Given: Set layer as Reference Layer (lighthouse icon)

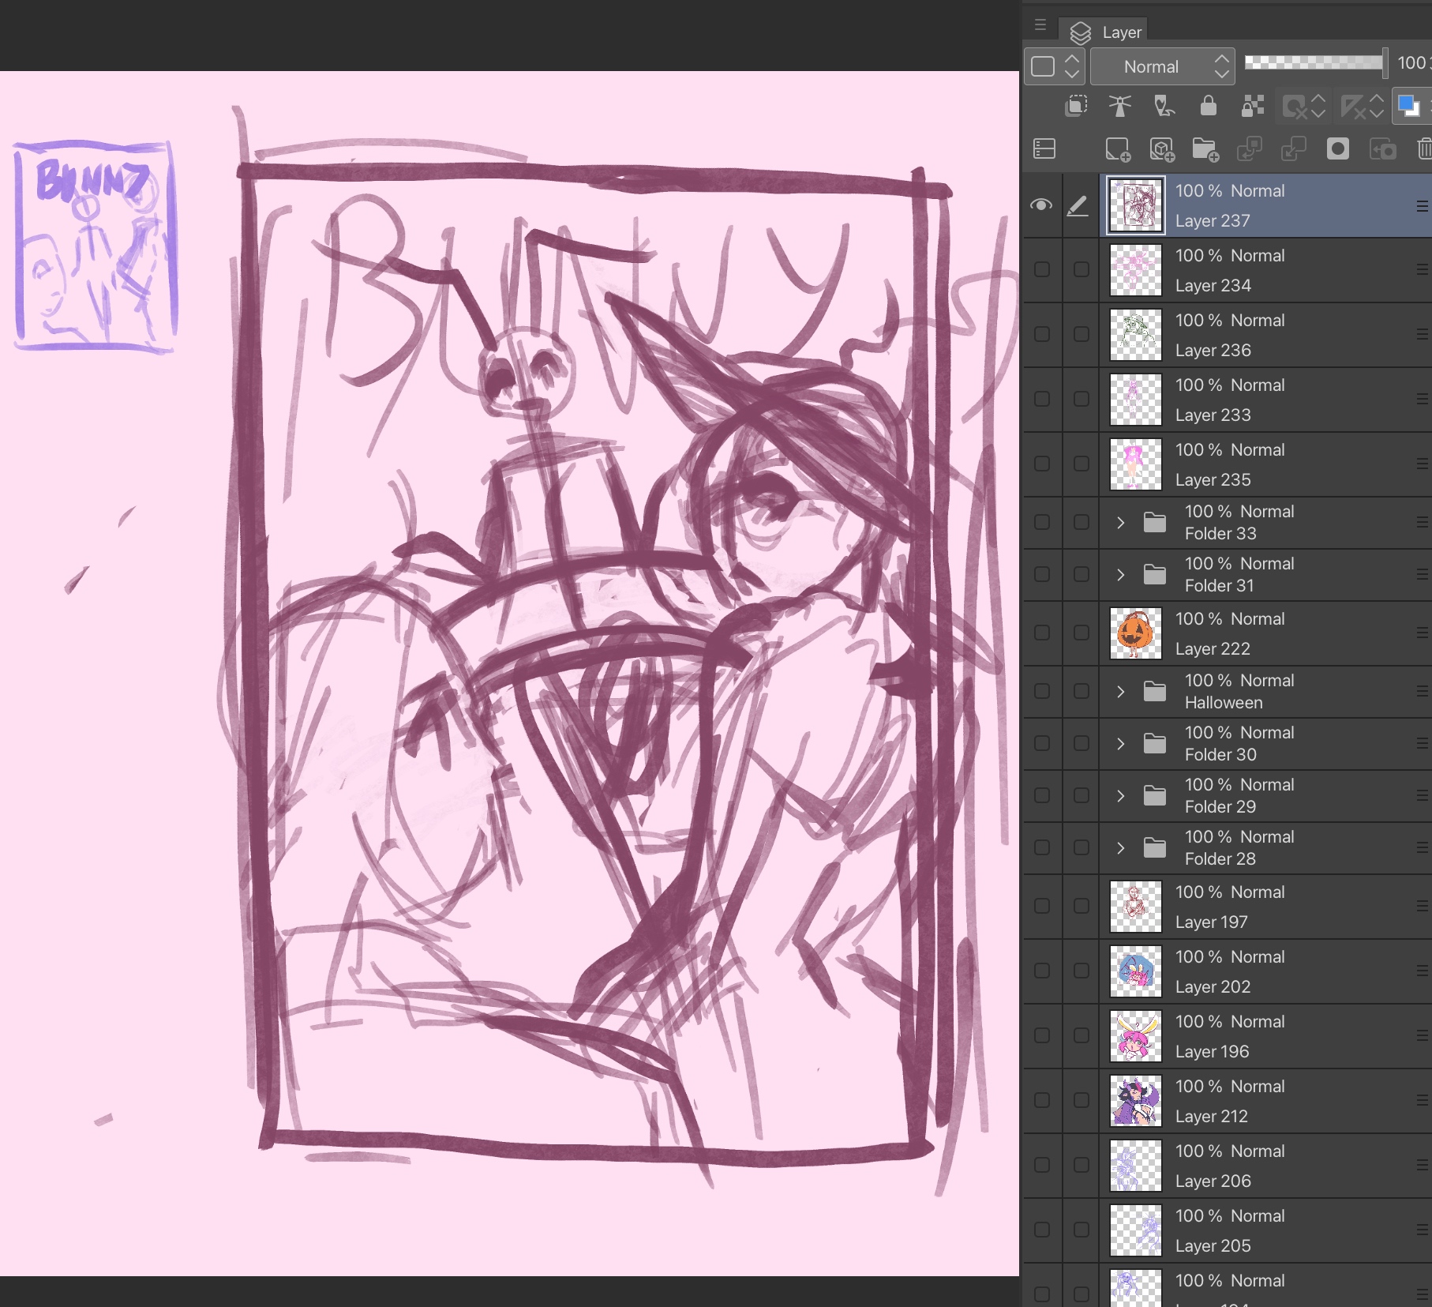Looking at the screenshot, I should pyautogui.click(x=1119, y=106).
